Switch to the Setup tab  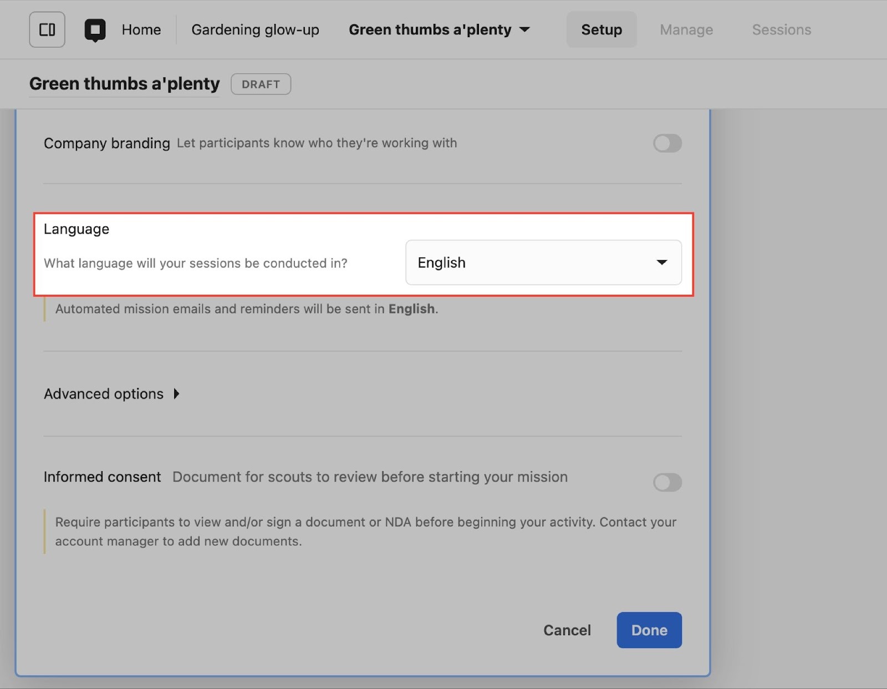coord(601,30)
